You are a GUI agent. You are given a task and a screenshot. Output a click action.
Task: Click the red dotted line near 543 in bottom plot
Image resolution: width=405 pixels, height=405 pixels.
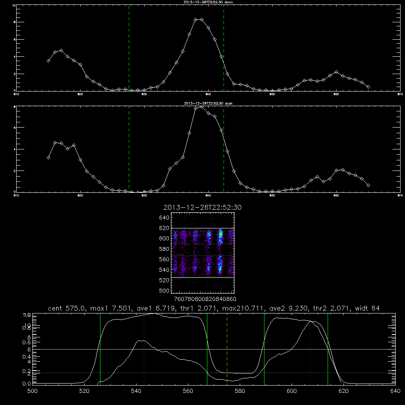click(144, 349)
